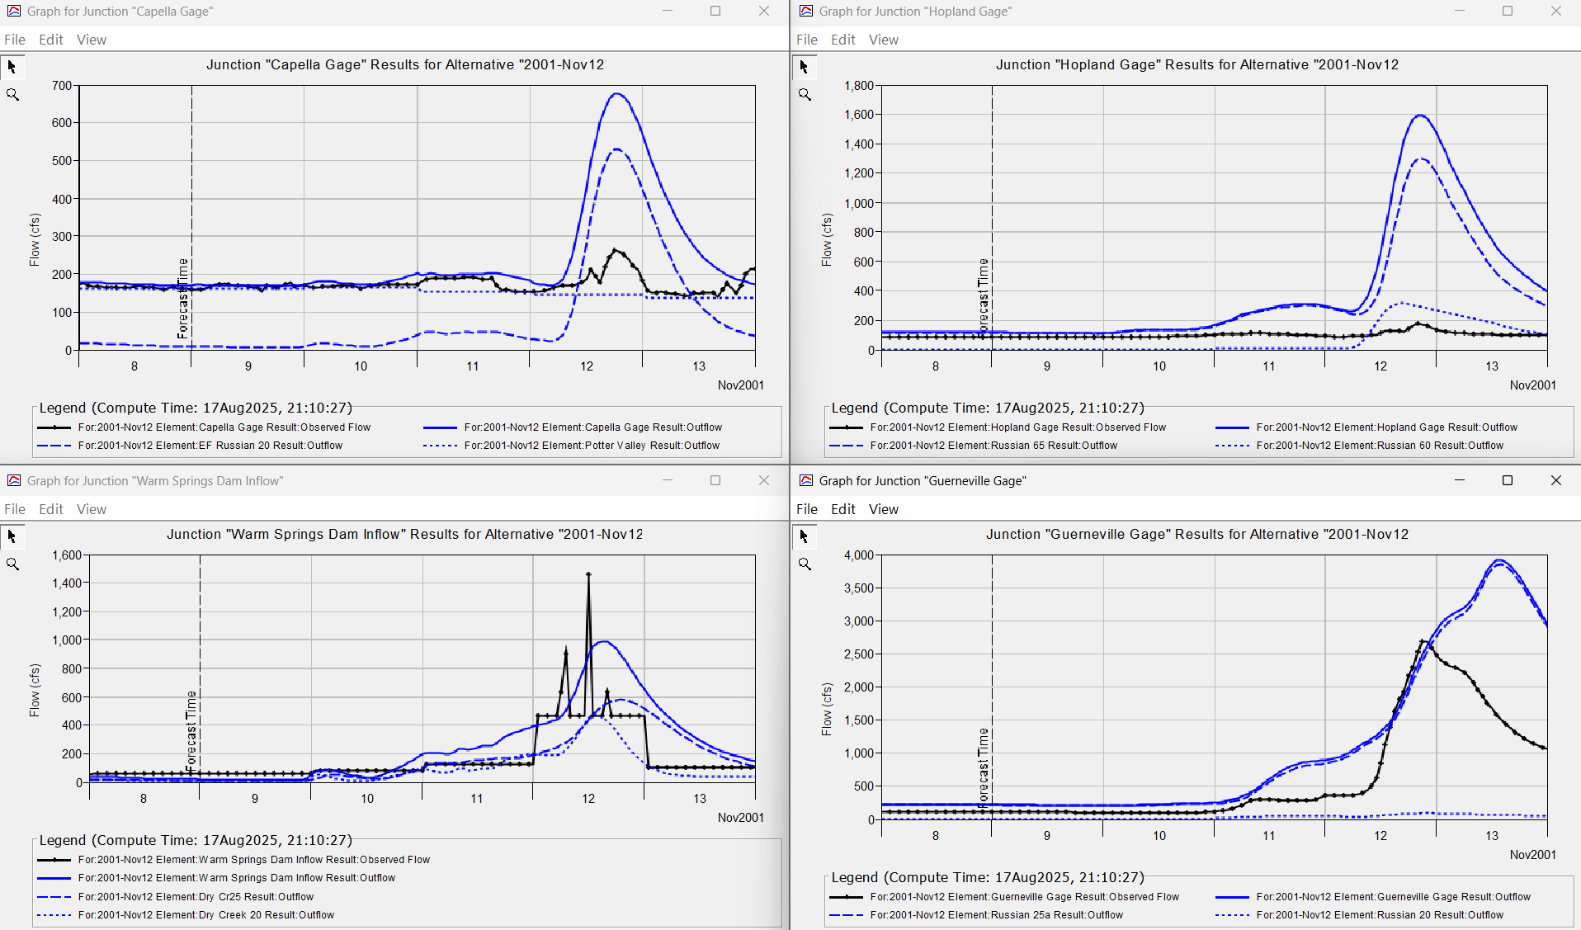This screenshot has width=1581, height=930.
Task: Activate the zoom magnifier in Guerneville Gage window
Action: pos(805,564)
